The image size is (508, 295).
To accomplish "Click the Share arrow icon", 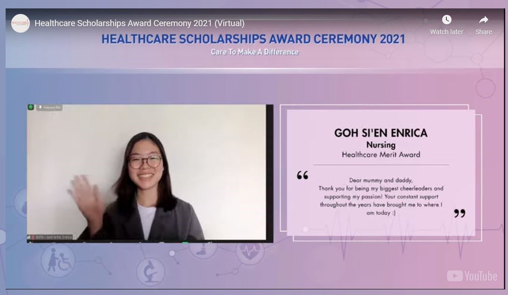I will (x=483, y=20).
